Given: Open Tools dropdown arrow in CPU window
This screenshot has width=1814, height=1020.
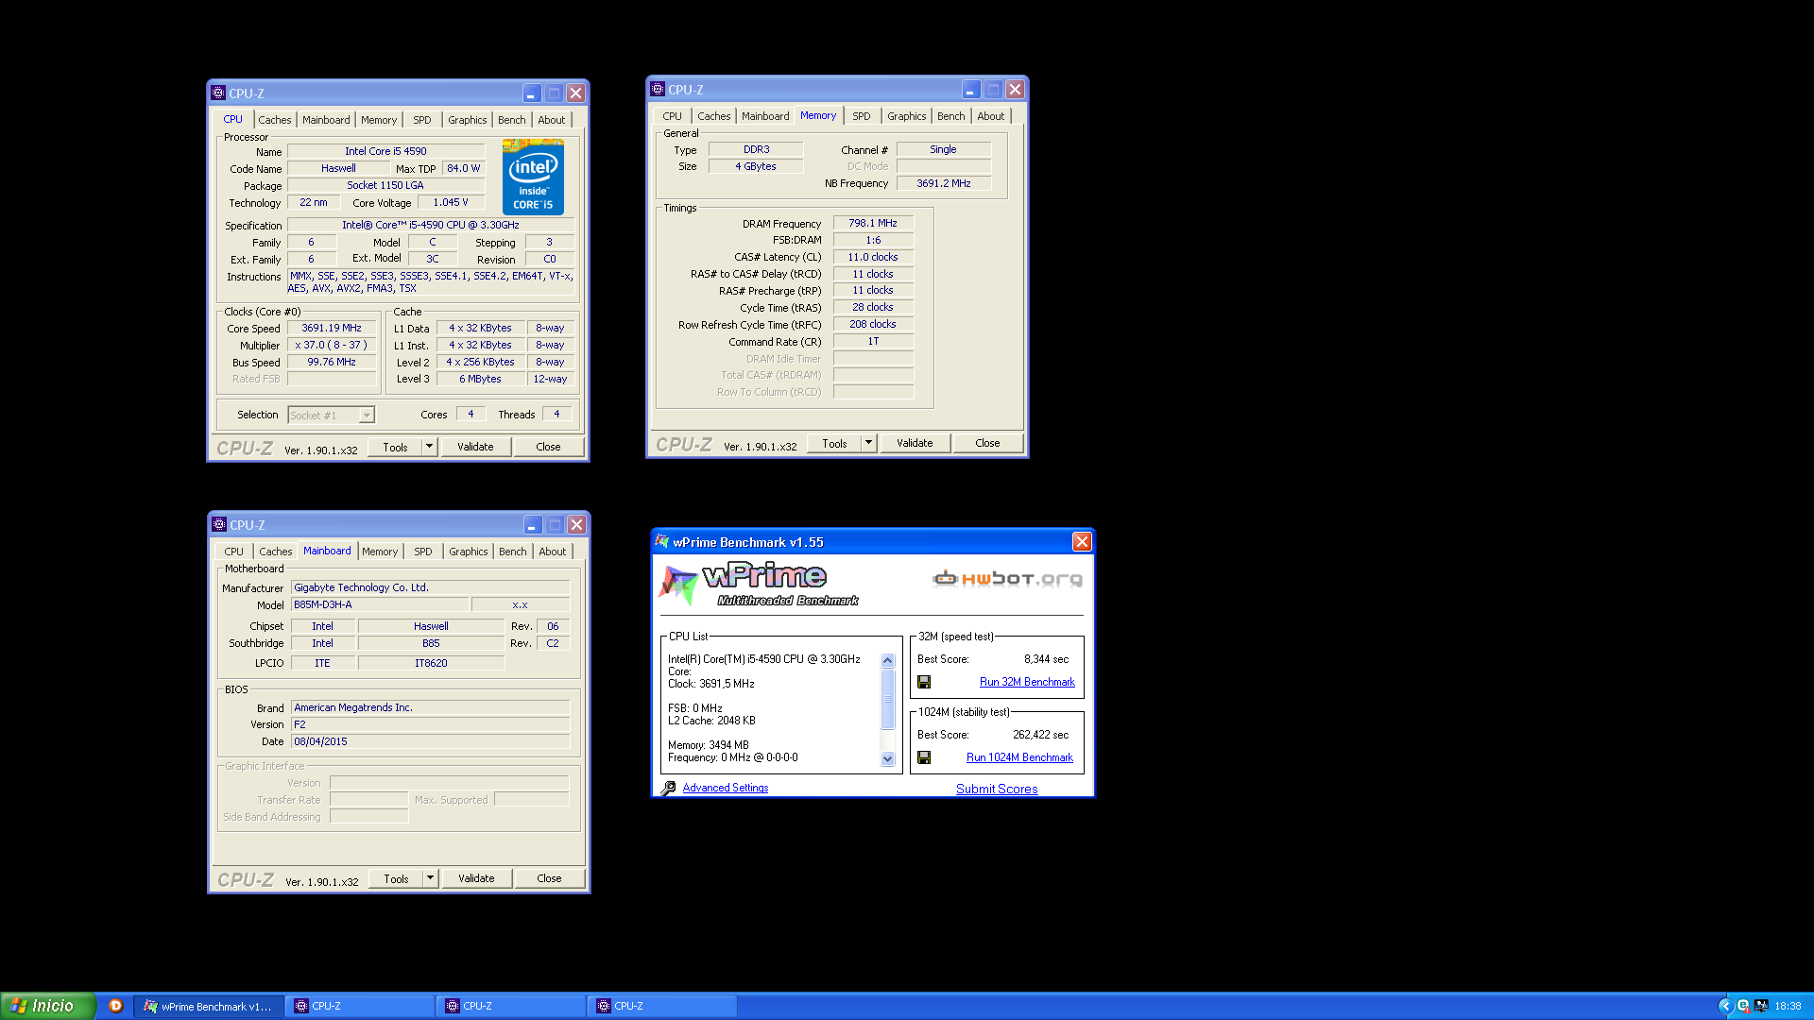Looking at the screenshot, I should pyautogui.click(x=429, y=447).
